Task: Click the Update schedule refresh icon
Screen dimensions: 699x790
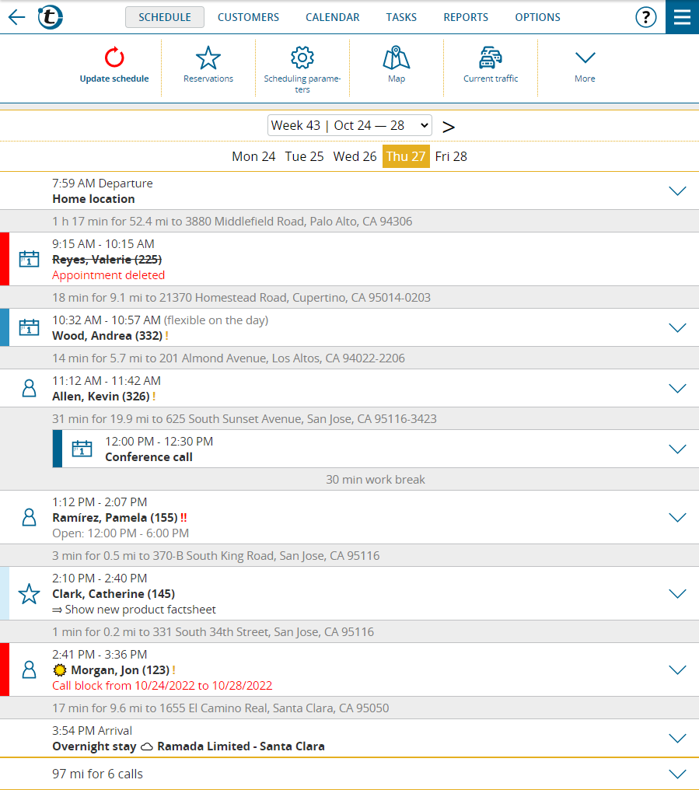Action: pyautogui.click(x=114, y=58)
